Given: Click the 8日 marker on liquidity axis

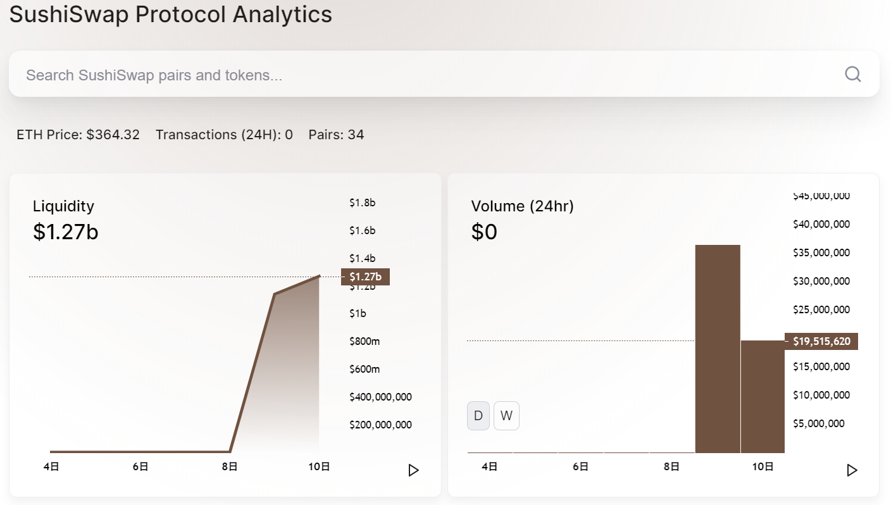Looking at the screenshot, I should 230,467.
